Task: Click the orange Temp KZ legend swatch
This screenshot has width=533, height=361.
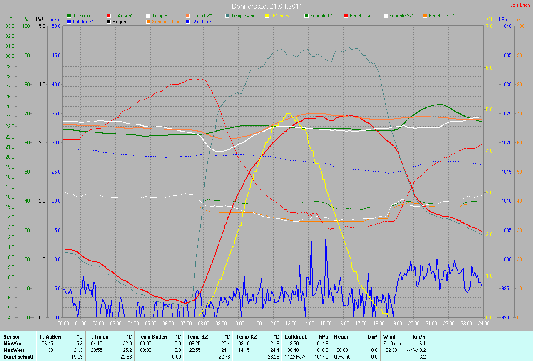Action: [188, 15]
